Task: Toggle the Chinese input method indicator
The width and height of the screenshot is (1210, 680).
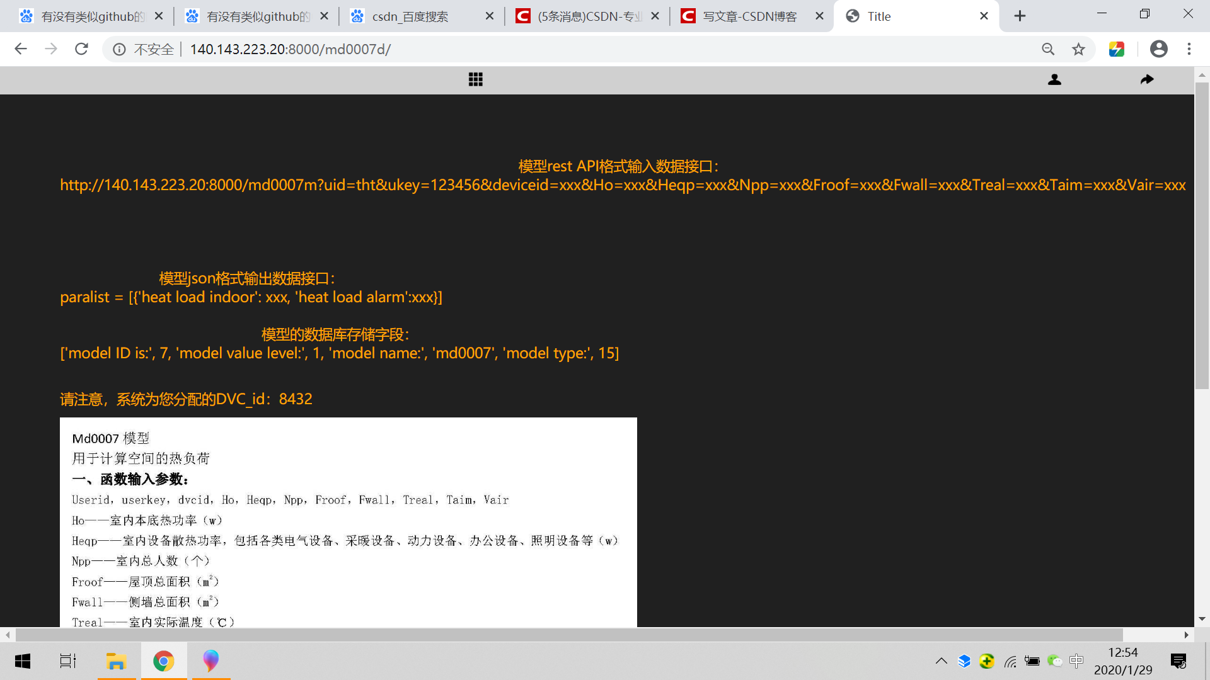Action: pyautogui.click(x=1076, y=661)
